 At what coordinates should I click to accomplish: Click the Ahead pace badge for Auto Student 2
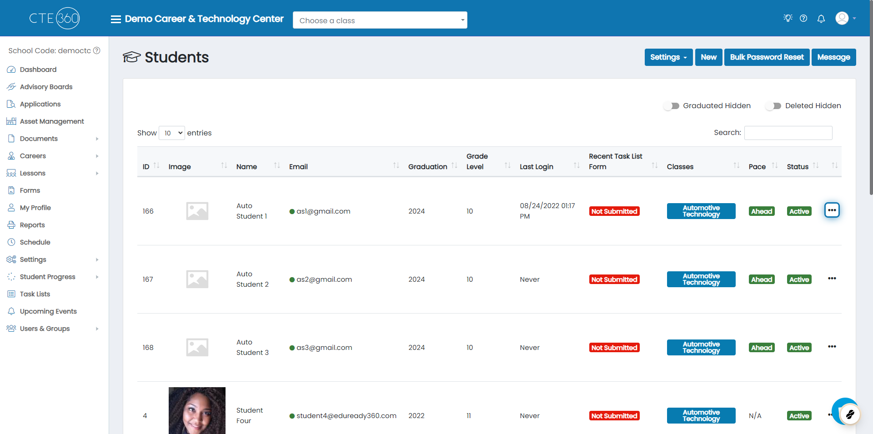point(762,279)
